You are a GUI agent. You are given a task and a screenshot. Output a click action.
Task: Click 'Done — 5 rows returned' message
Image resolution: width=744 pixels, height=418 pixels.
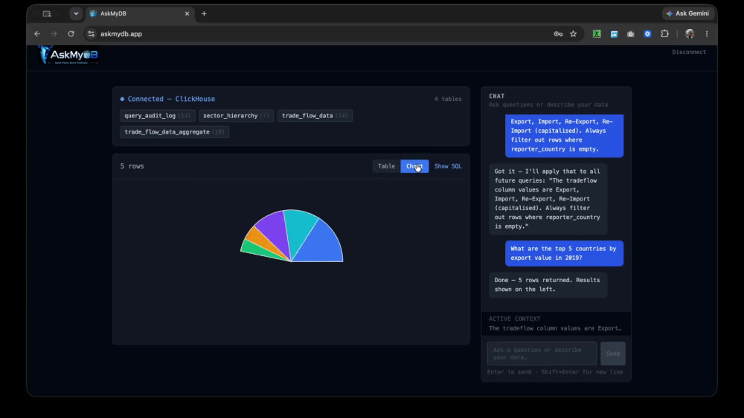click(548, 284)
